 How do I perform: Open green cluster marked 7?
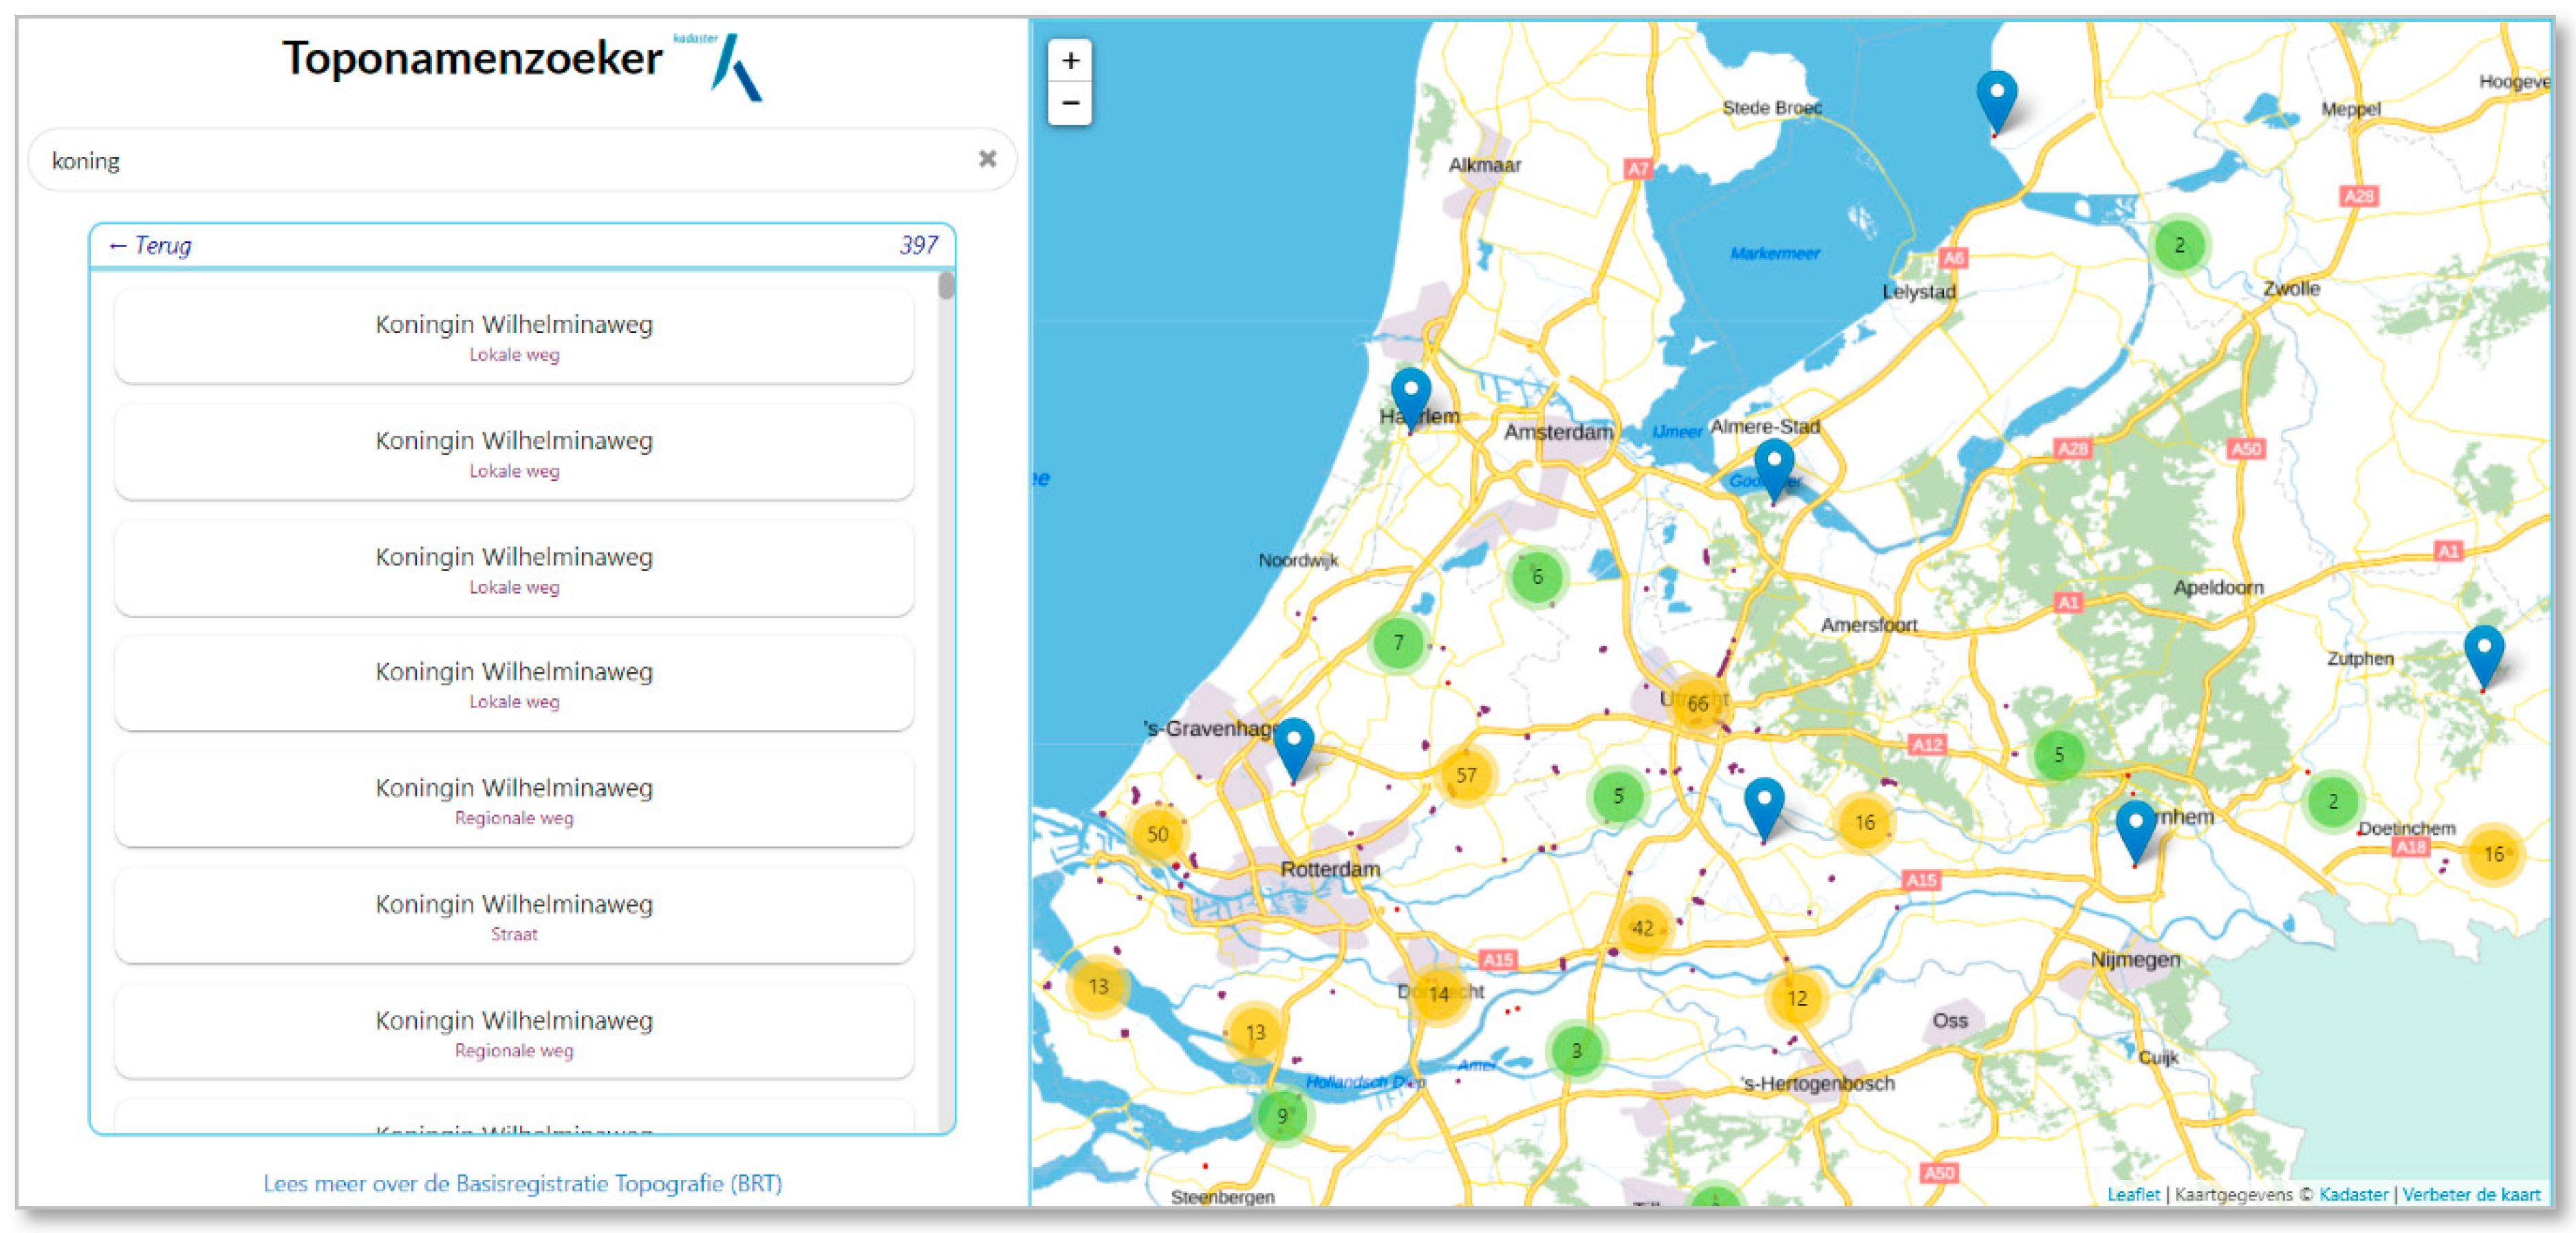1398,643
